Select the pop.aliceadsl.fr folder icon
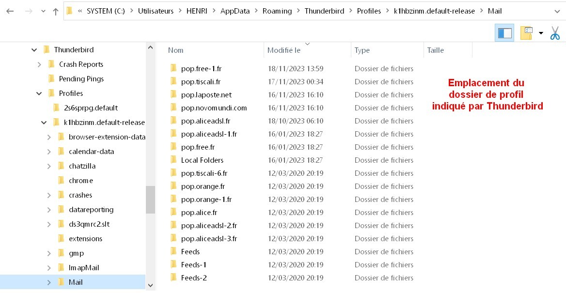Screen dimensions: 566x293 tap(173, 121)
